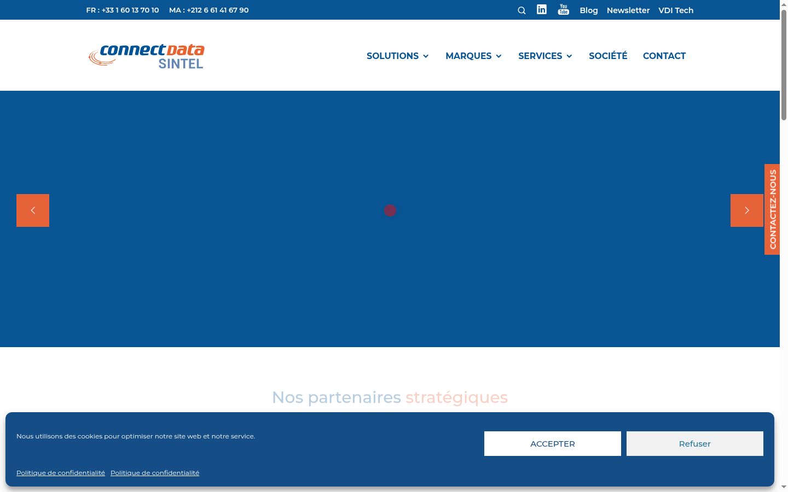Open the SOCIÉTÉ menu item
The width and height of the screenshot is (788, 492).
608,56
